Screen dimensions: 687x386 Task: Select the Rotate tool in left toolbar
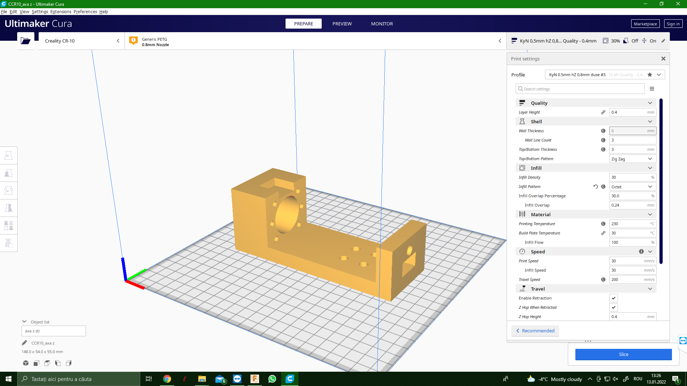click(9, 190)
